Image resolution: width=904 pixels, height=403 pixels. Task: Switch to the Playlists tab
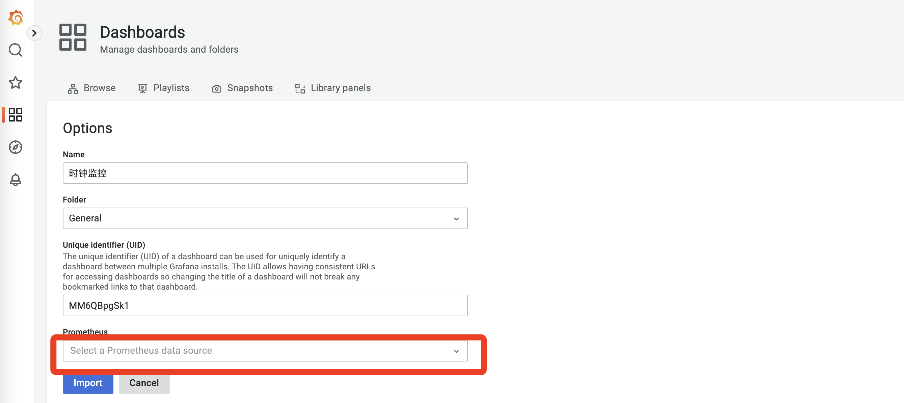[x=163, y=88]
